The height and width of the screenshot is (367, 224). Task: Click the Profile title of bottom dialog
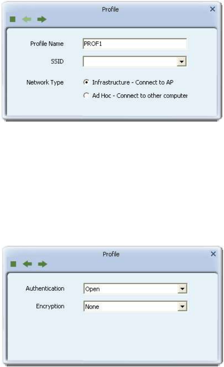point(111,254)
